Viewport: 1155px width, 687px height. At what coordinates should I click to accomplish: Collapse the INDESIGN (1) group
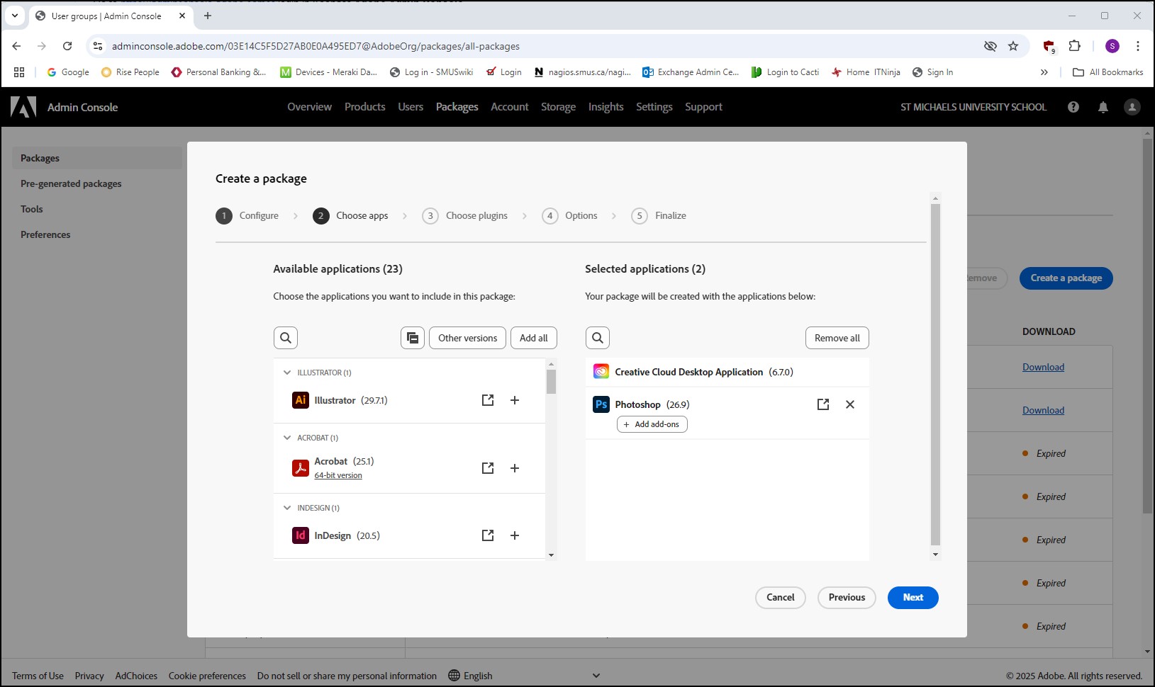pyautogui.click(x=287, y=508)
